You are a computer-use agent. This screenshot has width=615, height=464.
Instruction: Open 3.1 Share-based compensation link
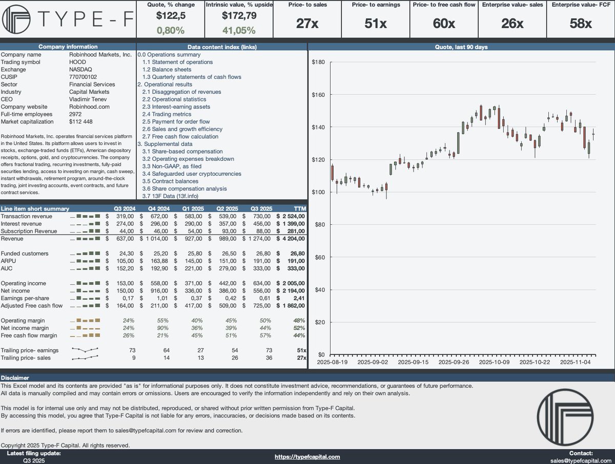(182, 152)
